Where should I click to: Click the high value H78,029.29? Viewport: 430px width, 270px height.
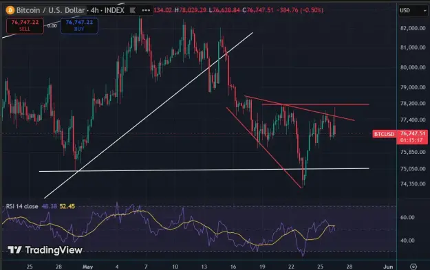[191, 10]
